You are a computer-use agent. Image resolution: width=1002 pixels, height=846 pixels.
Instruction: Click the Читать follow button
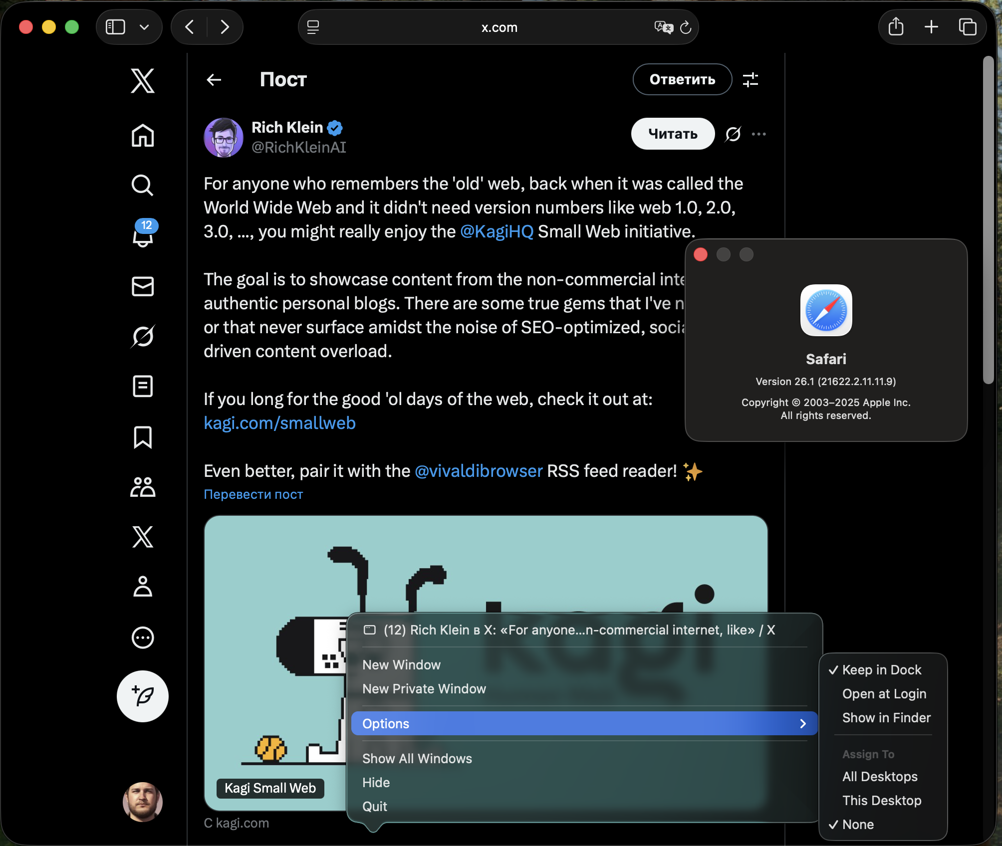672,134
